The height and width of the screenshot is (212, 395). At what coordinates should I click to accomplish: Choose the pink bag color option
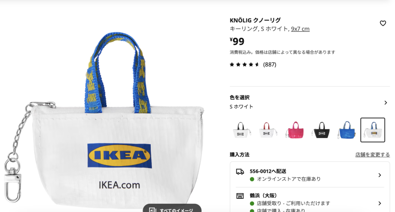click(294, 130)
